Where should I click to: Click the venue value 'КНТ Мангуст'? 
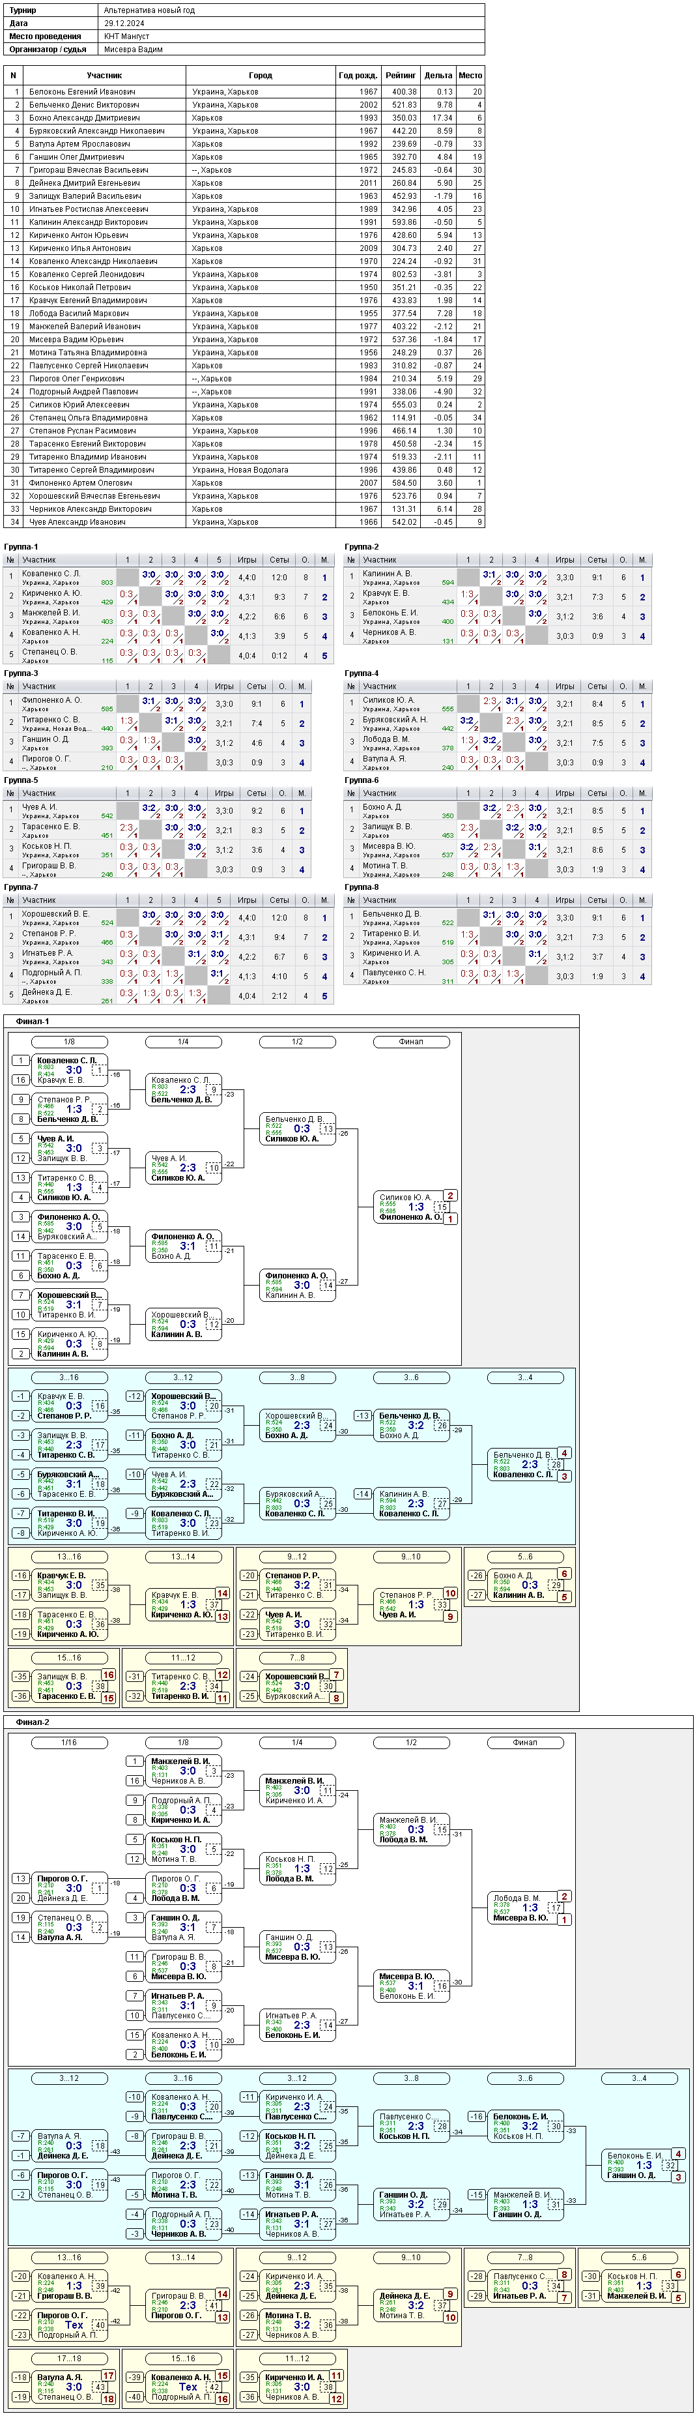click(x=126, y=36)
